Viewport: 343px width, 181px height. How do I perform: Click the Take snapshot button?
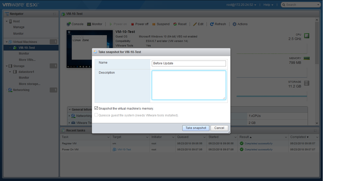pyautogui.click(x=196, y=128)
